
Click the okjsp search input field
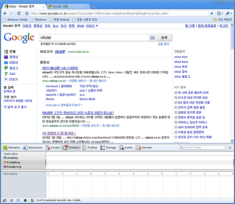94,38
